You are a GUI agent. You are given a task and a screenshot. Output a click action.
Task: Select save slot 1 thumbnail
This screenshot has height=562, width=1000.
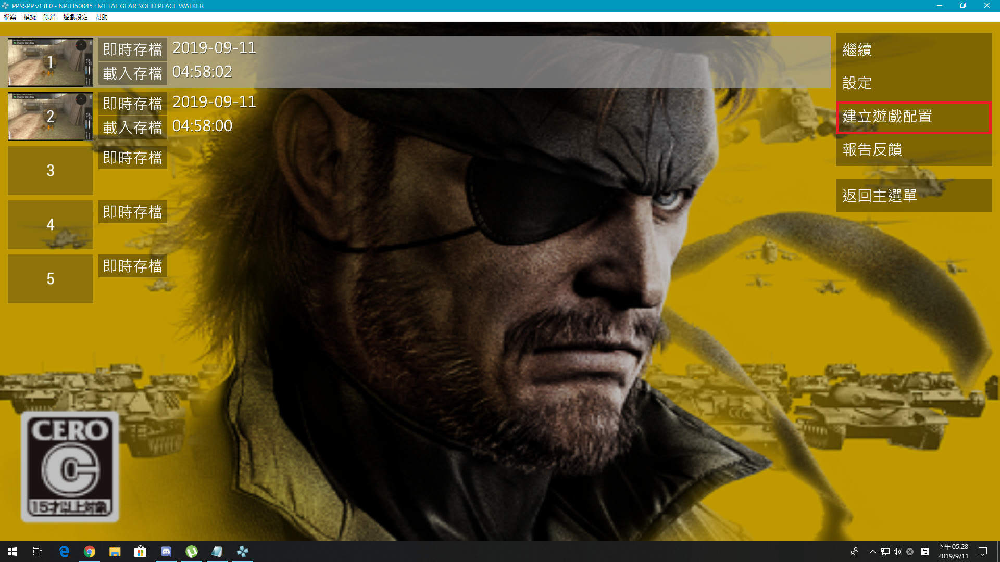coord(51,62)
